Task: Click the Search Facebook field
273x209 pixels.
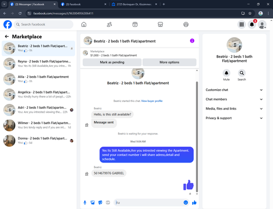Action: (44, 25)
